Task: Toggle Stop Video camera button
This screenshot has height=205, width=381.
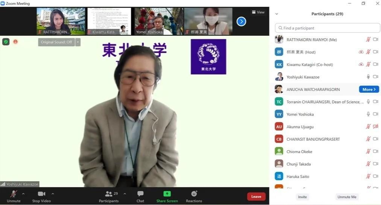Action: 41,196
